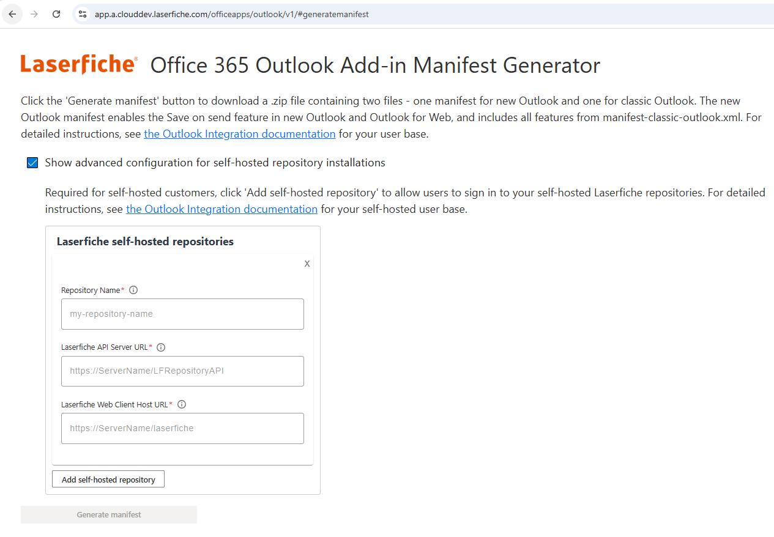Reload the page with refresh icon
This screenshot has height=537, width=774.
(56, 14)
